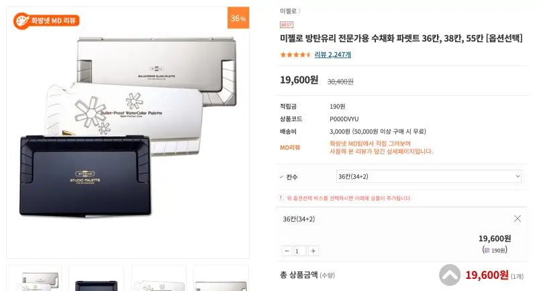
Task: Open the 칸수 option dropdown
Action: (428, 176)
